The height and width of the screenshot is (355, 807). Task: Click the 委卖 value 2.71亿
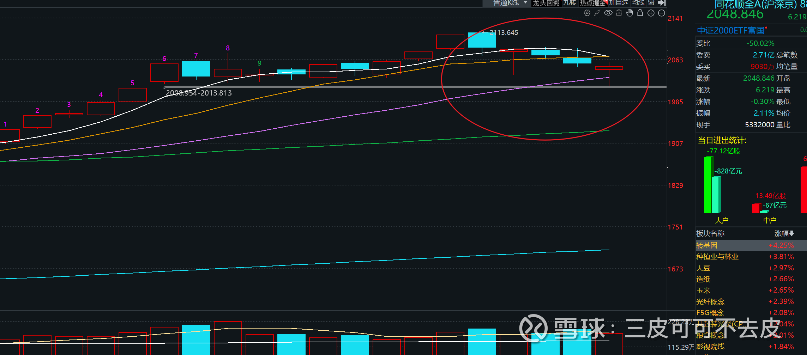pyautogui.click(x=764, y=55)
